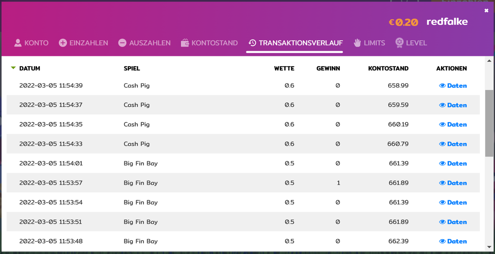Click the vertical scrollbar thumb
Screen dimensions: 495x254
tap(489, 122)
